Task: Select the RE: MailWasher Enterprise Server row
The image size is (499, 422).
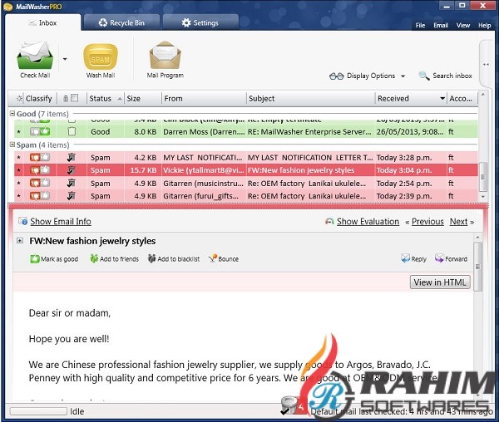Action: pyautogui.click(x=246, y=131)
